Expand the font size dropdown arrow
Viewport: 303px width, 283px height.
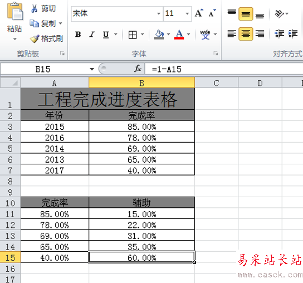pyautogui.click(x=187, y=13)
